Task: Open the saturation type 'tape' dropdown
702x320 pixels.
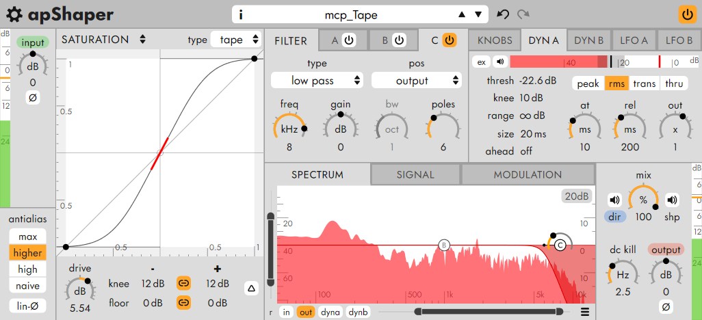Action: coord(236,40)
